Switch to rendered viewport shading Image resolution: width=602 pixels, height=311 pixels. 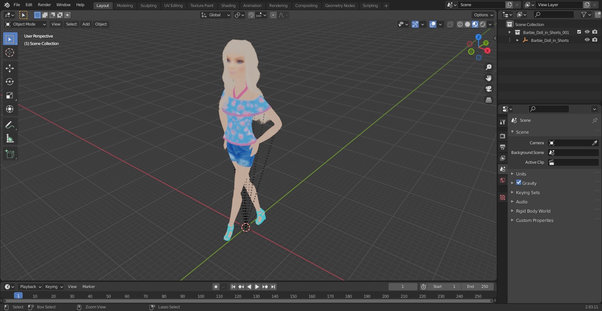click(x=483, y=24)
